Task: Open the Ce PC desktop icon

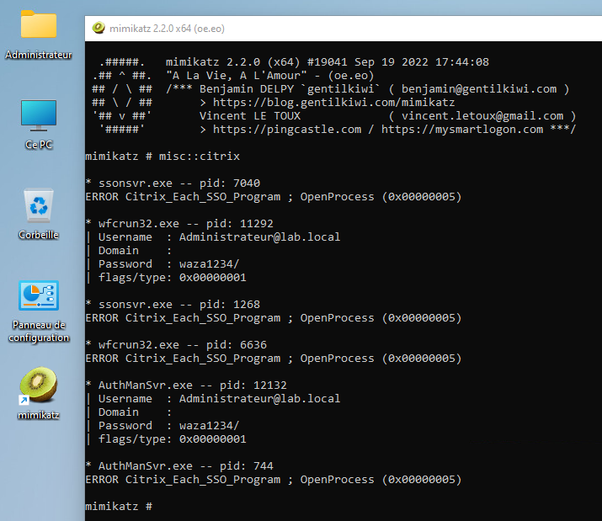Action: [39, 124]
